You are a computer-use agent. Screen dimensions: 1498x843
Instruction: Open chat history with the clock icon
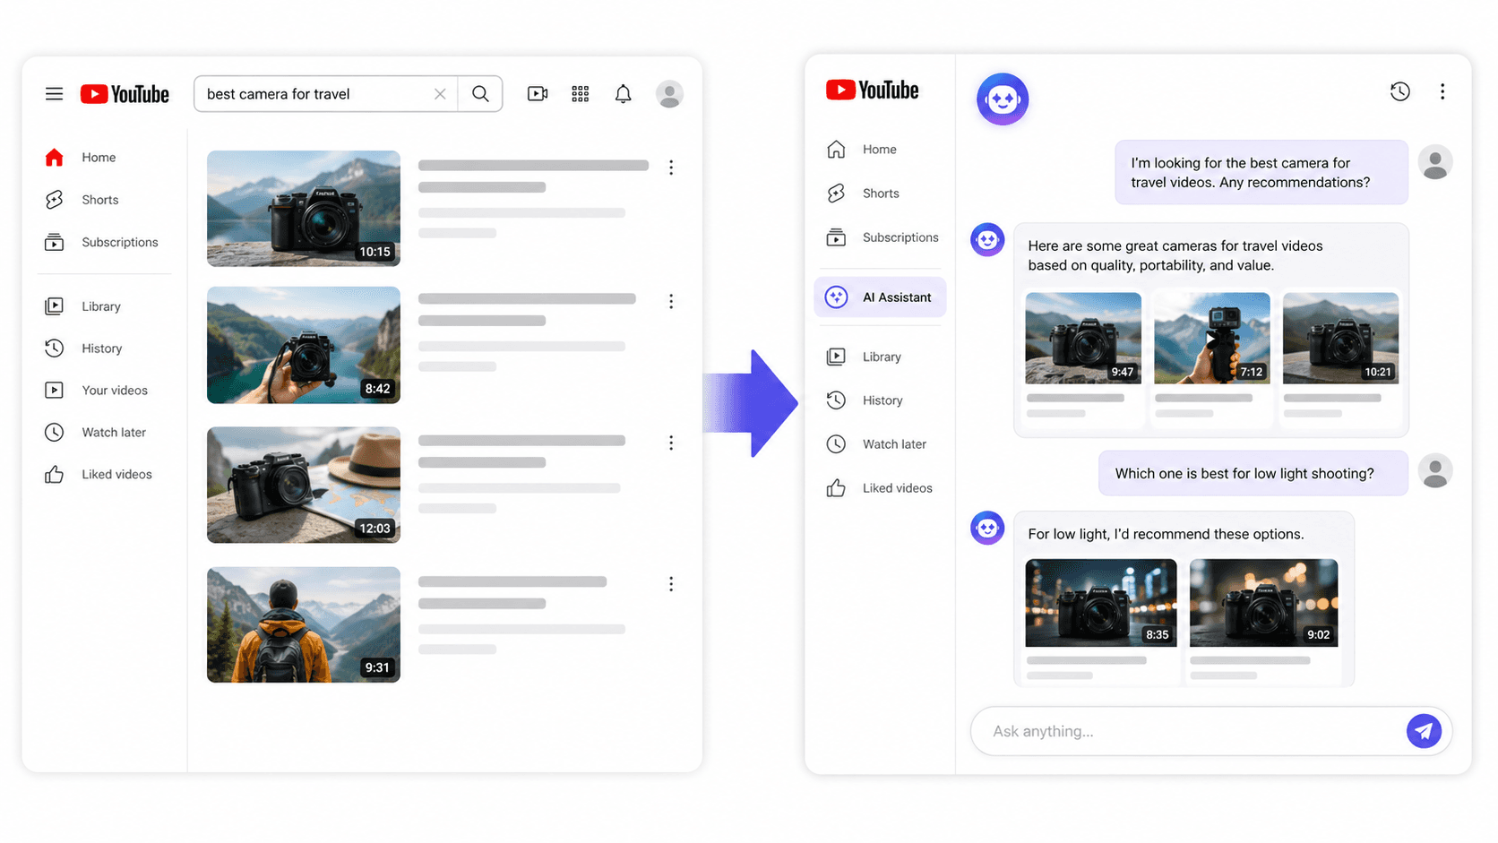[1399, 90]
